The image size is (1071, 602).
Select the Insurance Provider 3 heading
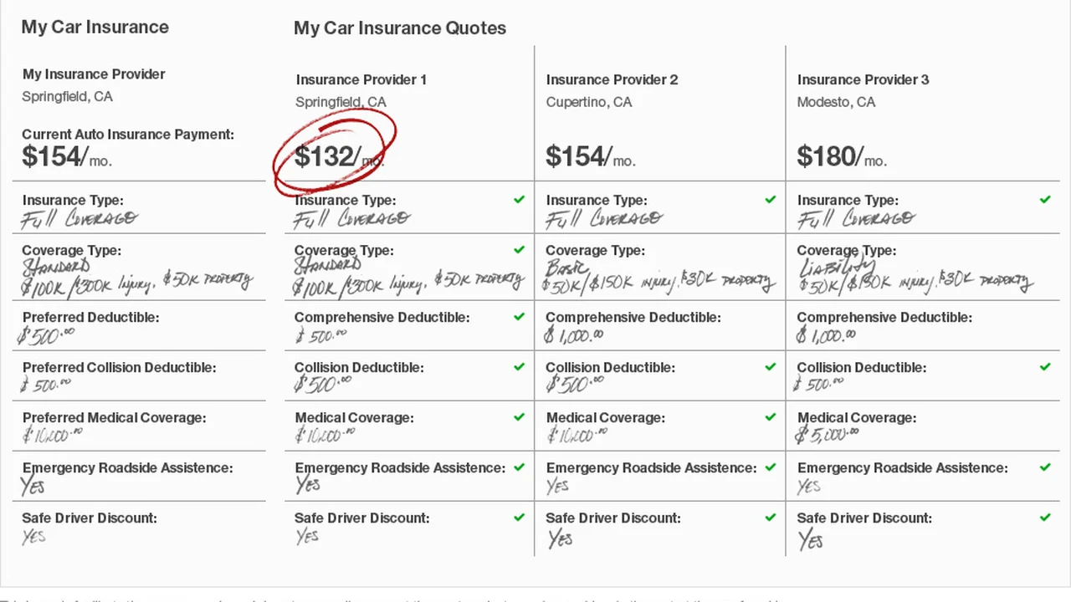pyautogui.click(x=863, y=79)
